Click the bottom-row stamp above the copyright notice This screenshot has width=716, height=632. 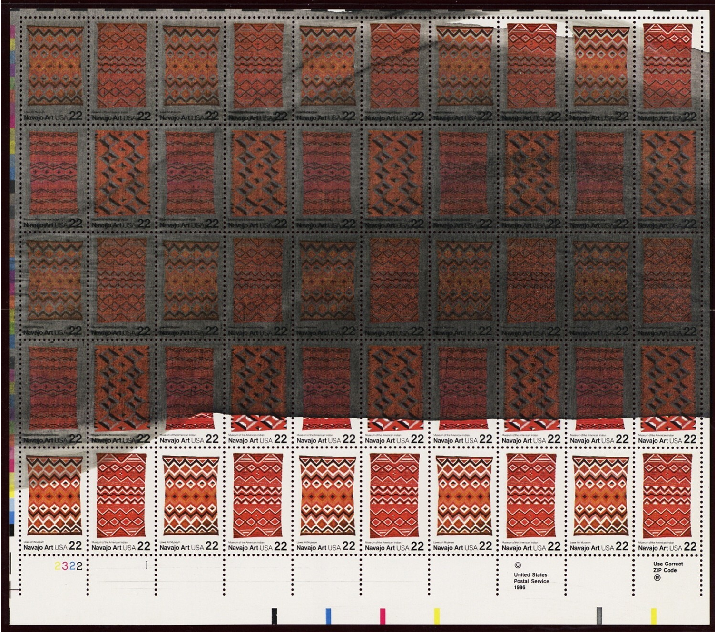click(531, 501)
